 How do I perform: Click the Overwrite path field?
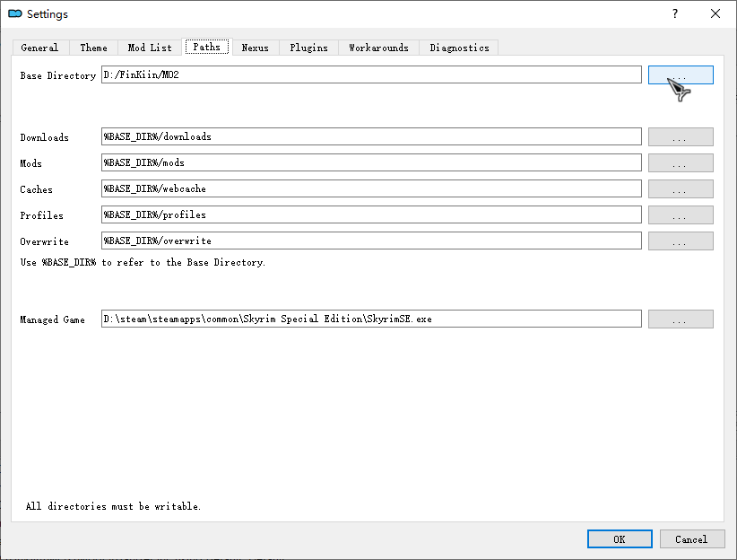point(371,241)
